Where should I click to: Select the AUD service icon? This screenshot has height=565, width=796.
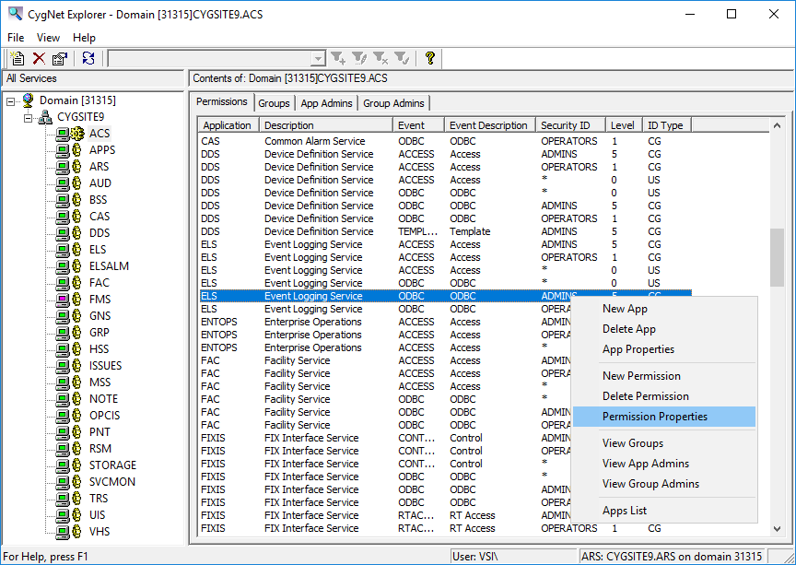(x=68, y=182)
